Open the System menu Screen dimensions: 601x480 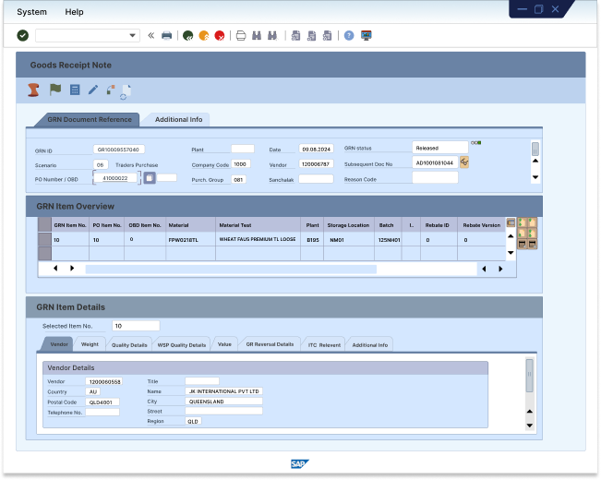coord(31,12)
